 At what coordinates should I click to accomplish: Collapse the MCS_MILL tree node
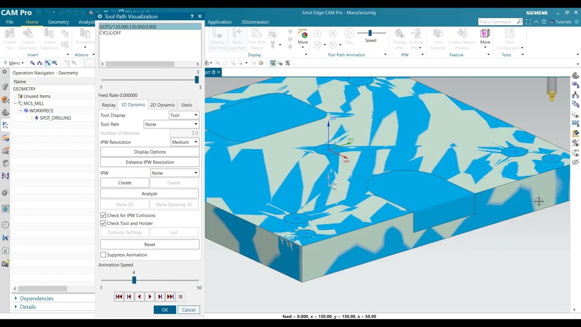coord(15,104)
